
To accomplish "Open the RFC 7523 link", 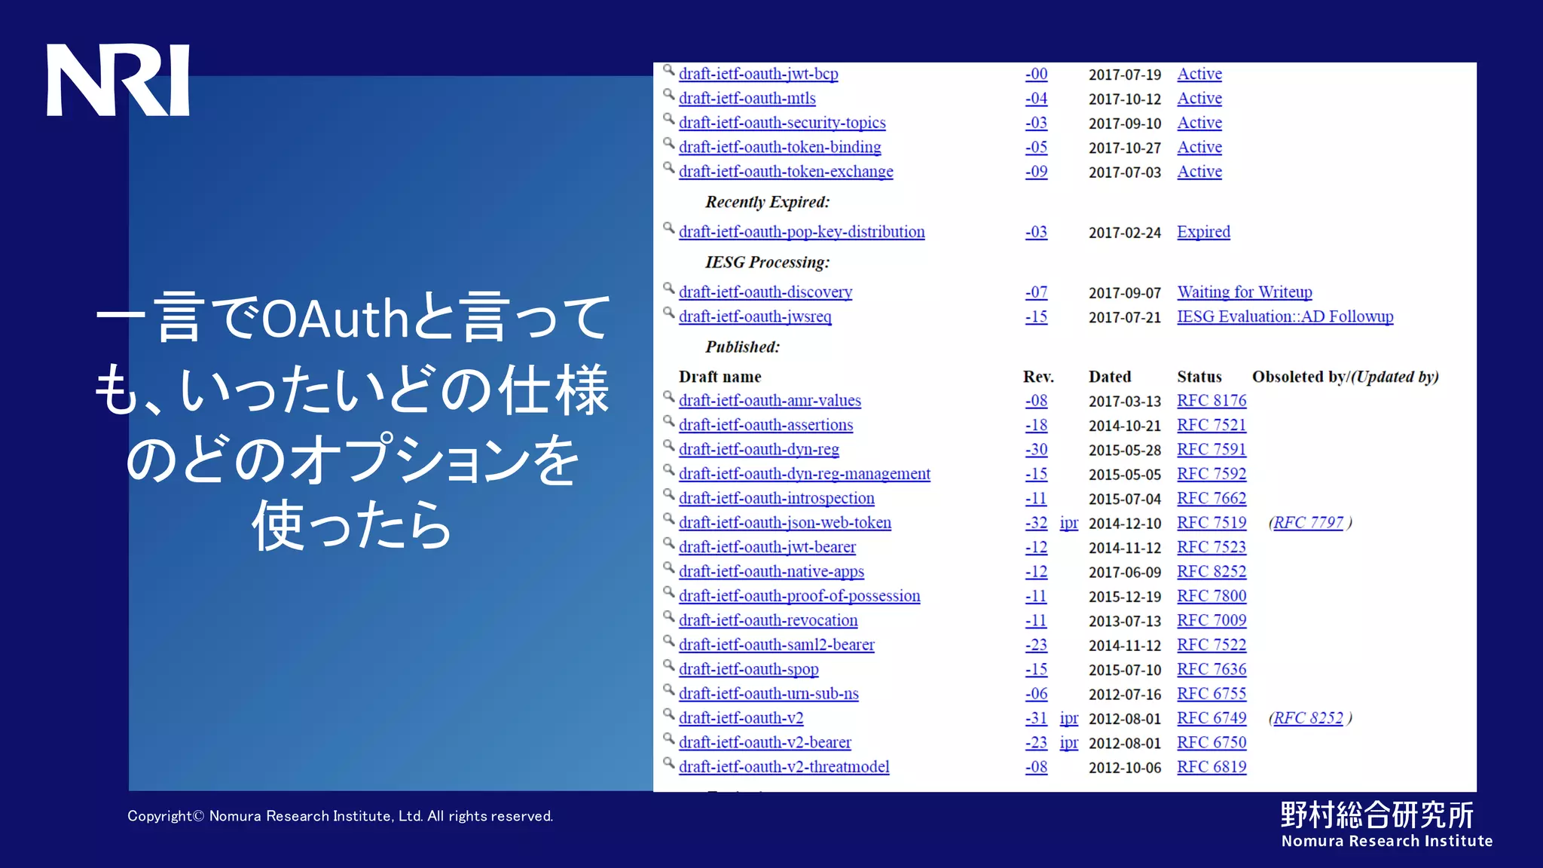I will [1211, 547].
